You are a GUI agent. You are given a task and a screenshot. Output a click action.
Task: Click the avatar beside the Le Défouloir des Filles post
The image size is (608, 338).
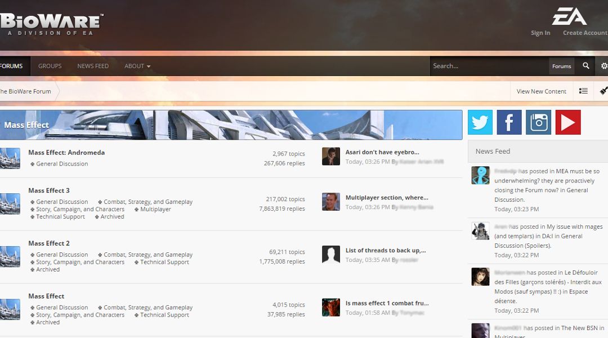tap(480, 277)
